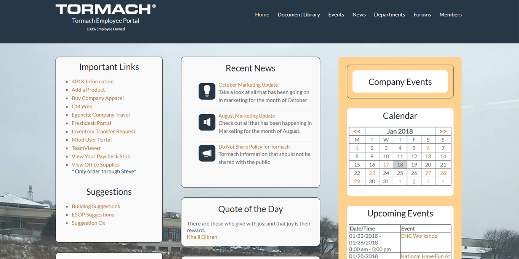
Task: Click the Tormach logo in the header
Action: coord(106,10)
